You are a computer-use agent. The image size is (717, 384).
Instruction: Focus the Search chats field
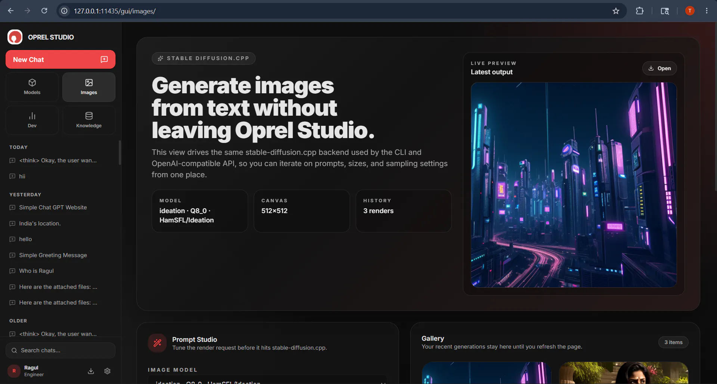coord(61,350)
